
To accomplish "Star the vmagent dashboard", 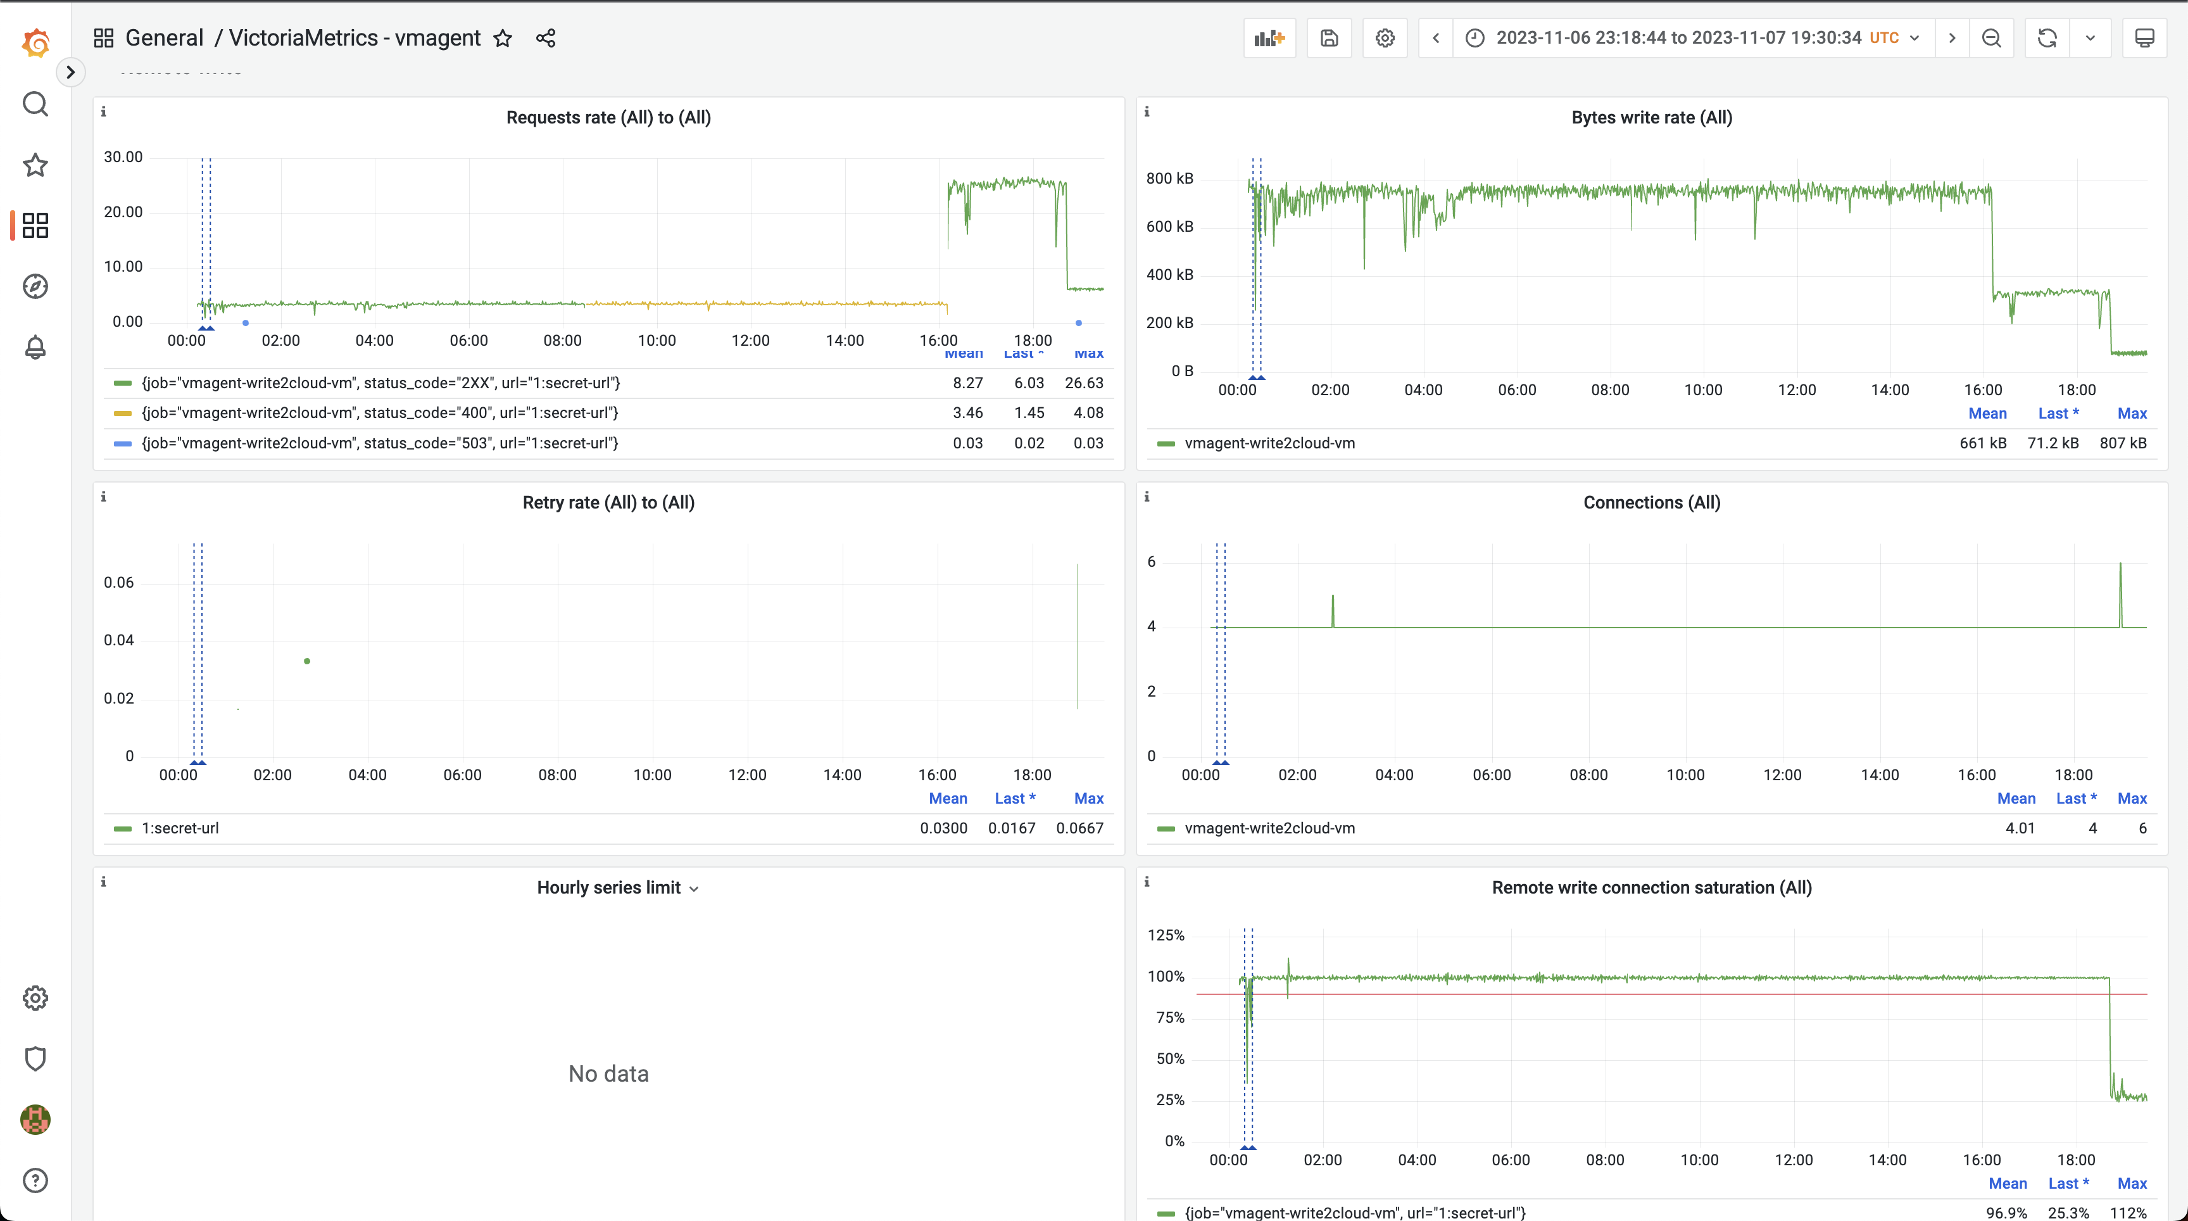I will pyautogui.click(x=503, y=38).
